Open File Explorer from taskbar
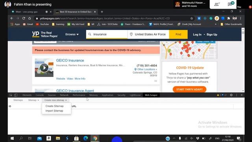This screenshot has width=252, height=142. coord(58,138)
